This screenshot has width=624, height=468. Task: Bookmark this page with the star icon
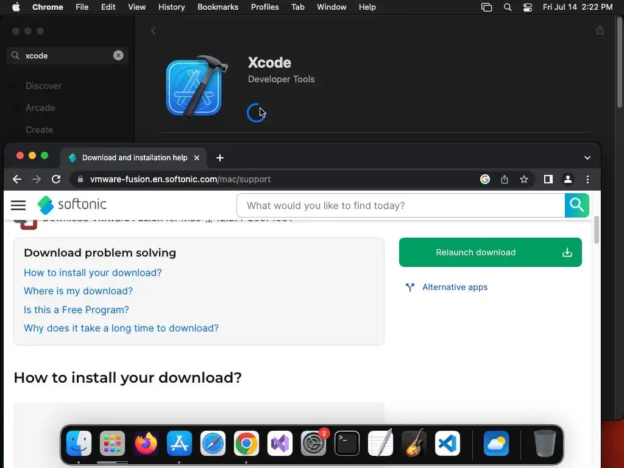(x=524, y=180)
